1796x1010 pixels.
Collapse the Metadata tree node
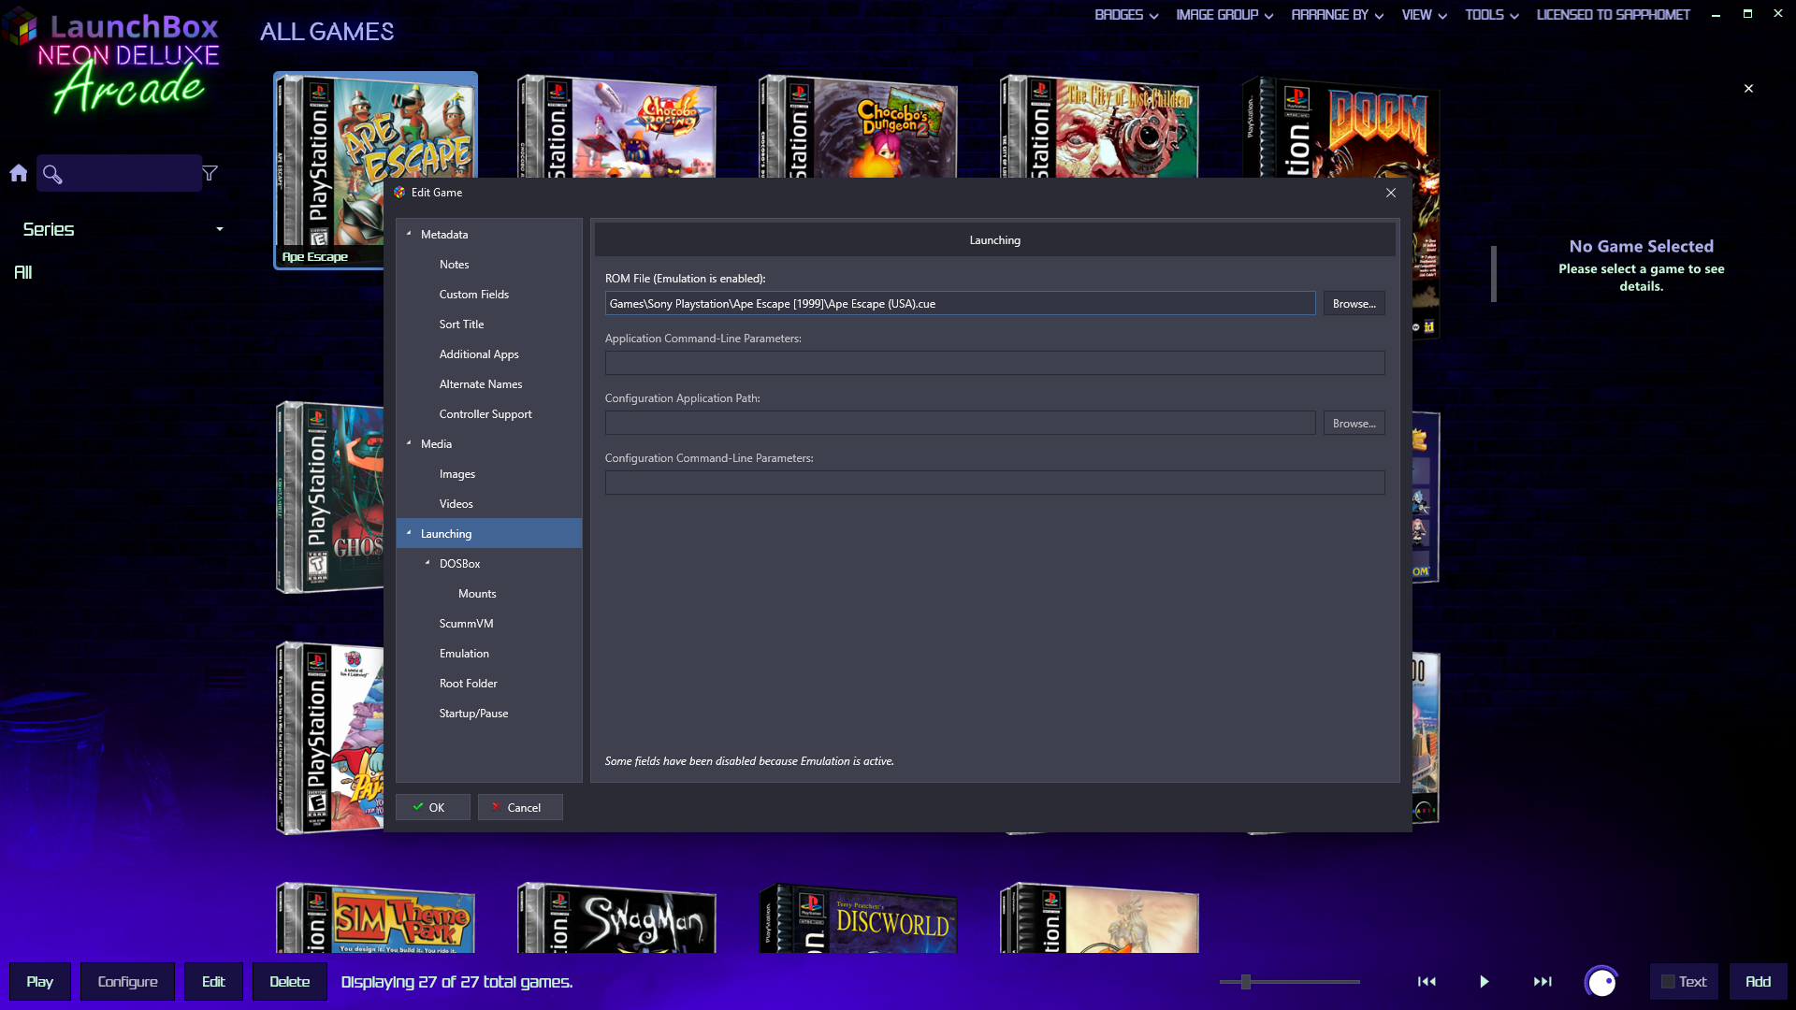click(409, 234)
